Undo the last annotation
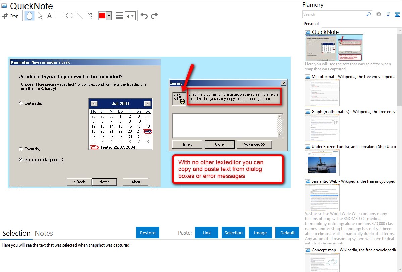 [144, 16]
